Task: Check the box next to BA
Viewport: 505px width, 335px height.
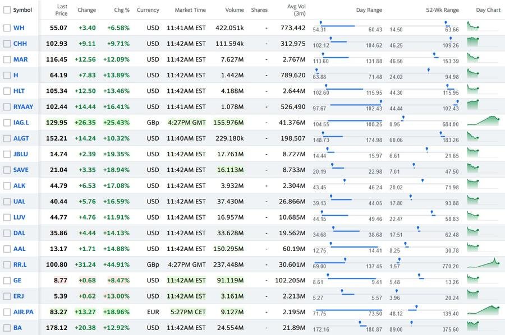Action: click(x=7, y=328)
